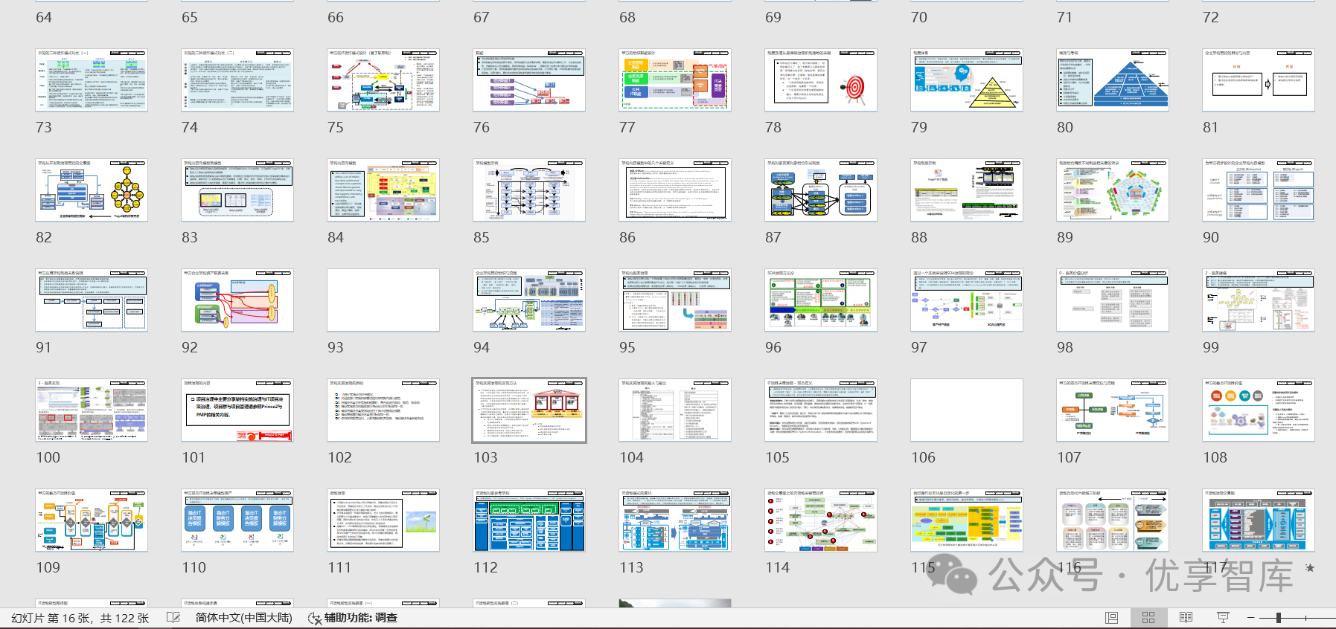Select slide 99 thumbnail
Screen dimensions: 1336x629
click(x=1259, y=300)
